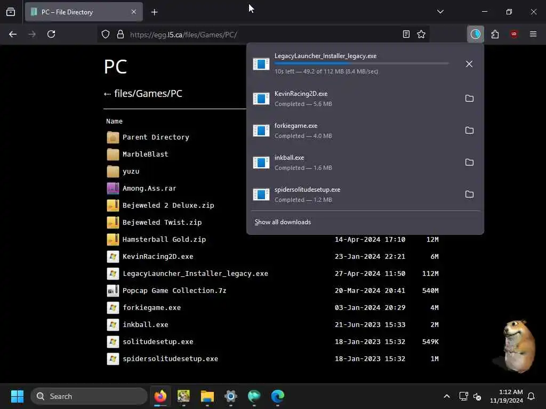Screen dimensions: 546x409
Task: Click the taskbar Search box
Action: click(89, 396)
